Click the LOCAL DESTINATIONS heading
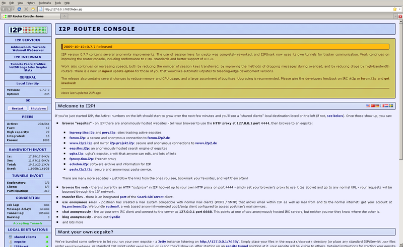403x247 pixels. (28, 230)
